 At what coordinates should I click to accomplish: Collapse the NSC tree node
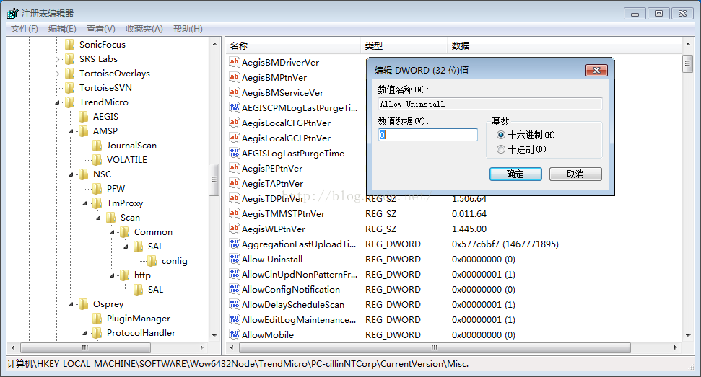(71, 175)
